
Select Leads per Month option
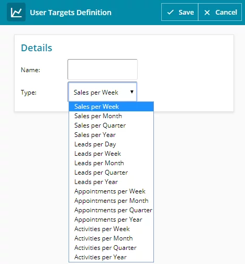coord(111,163)
